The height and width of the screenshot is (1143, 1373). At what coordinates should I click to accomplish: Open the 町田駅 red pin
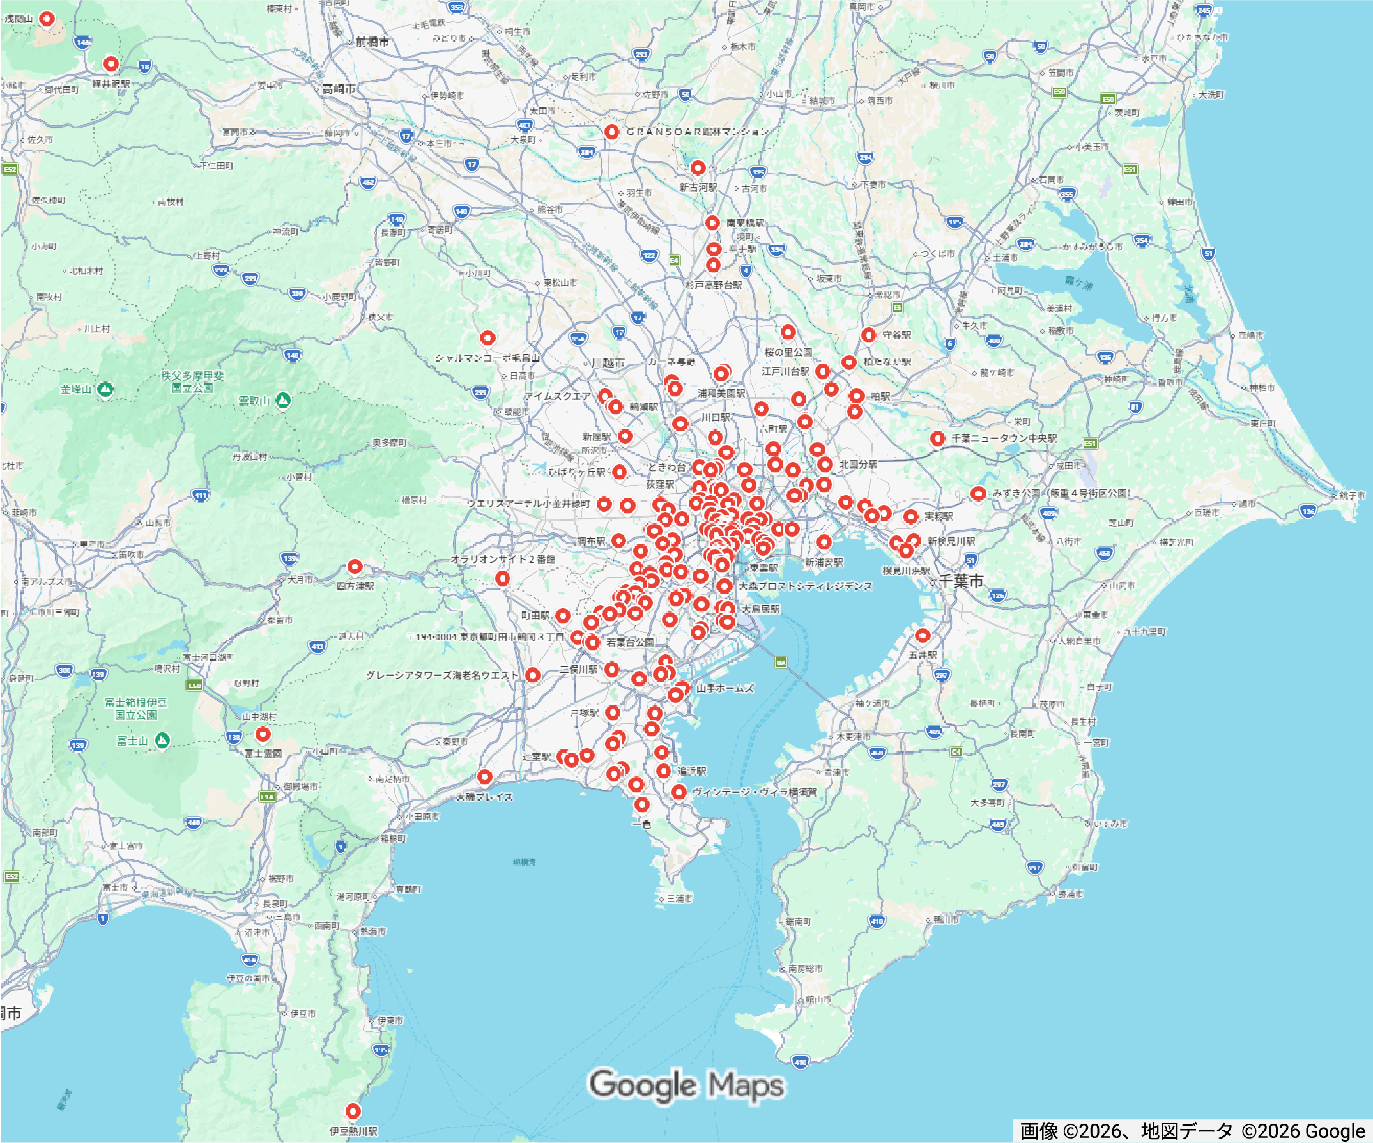click(563, 615)
